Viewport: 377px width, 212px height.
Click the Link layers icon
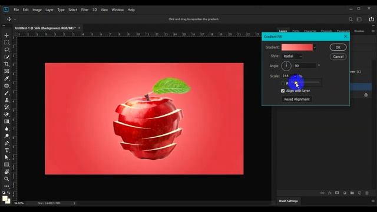coord(322,193)
